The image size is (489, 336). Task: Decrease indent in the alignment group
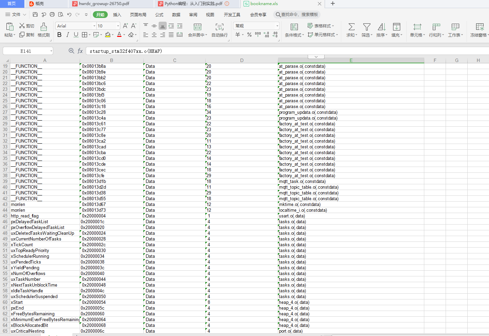click(x=171, y=26)
